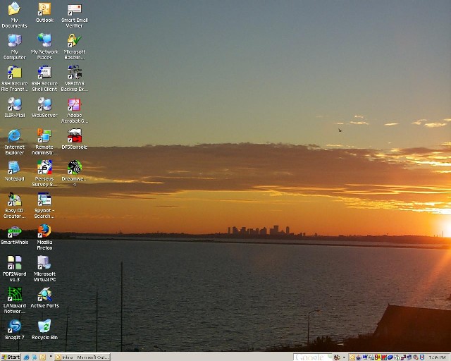Select the VERITAS Backup Exec icon
451x361 pixels.
tap(74, 72)
